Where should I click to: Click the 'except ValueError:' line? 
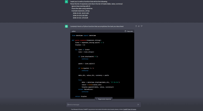86,89
